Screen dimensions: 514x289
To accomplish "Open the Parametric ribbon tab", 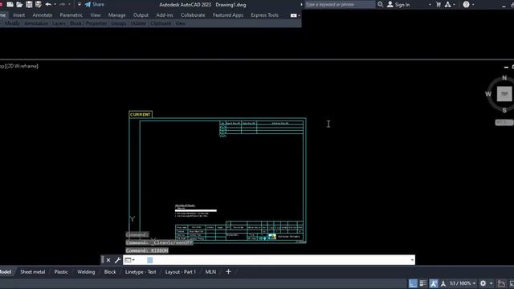I will pos(71,15).
